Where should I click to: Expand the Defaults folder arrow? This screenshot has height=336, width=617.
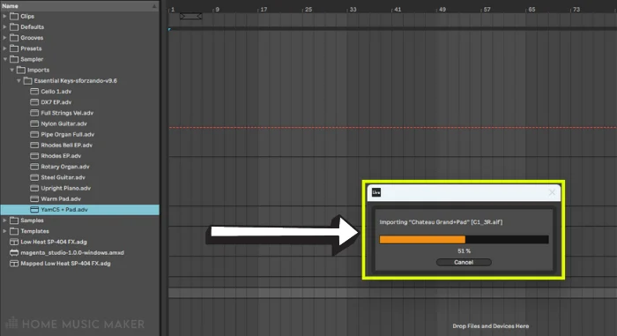pos(4,26)
